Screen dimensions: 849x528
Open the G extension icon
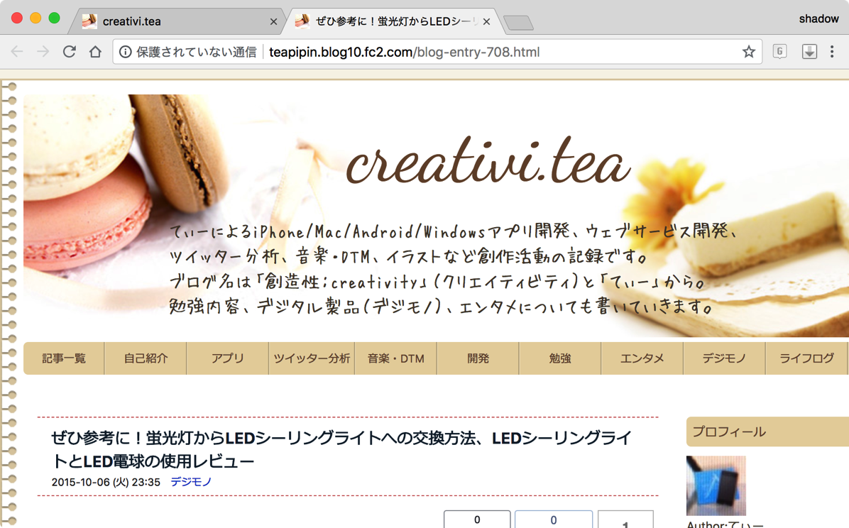coord(779,52)
